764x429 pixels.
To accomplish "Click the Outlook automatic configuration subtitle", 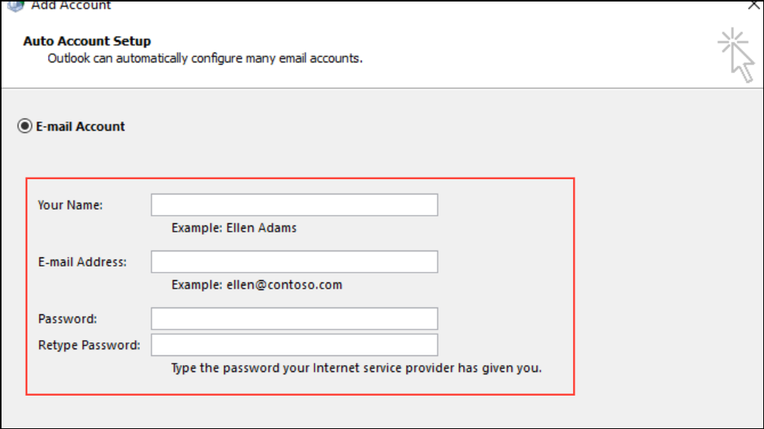I will (x=204, y=58).
